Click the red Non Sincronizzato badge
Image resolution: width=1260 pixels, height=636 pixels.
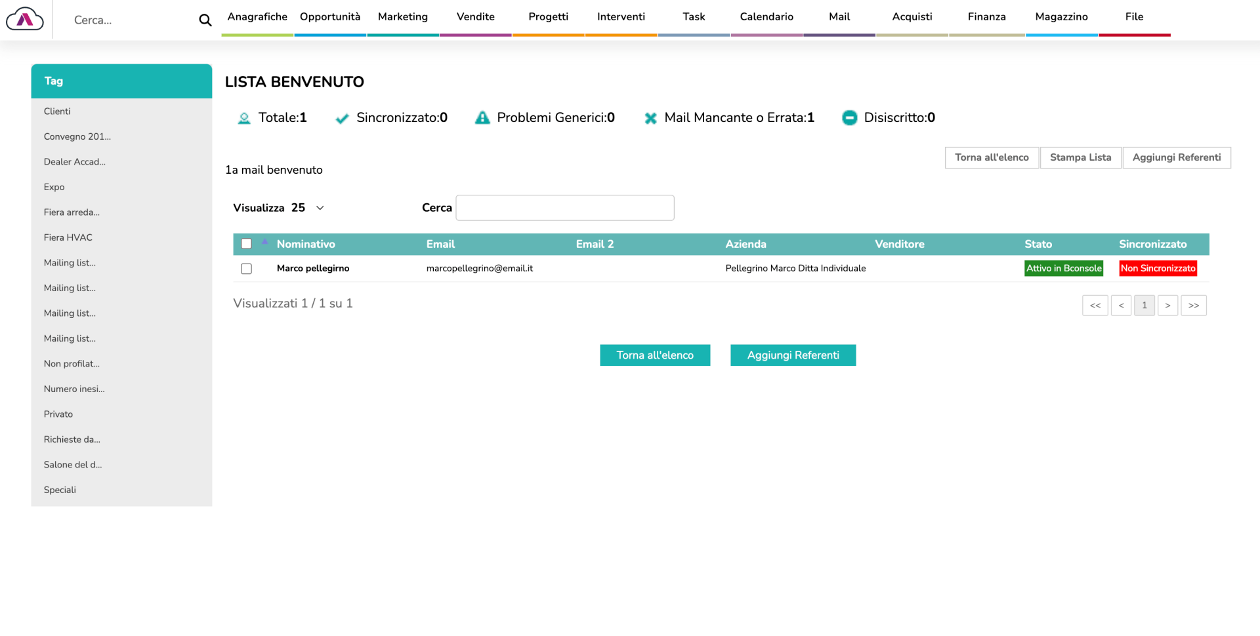click(x=1158, y=268)
